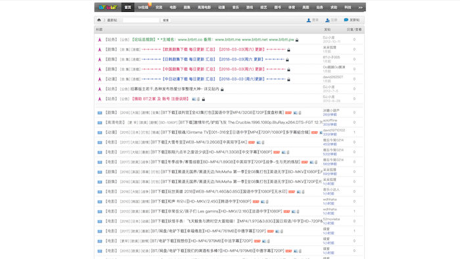Click the red tag badge on 我想你 post
This screenshot has height=259, width=460.
coord(258,241)
